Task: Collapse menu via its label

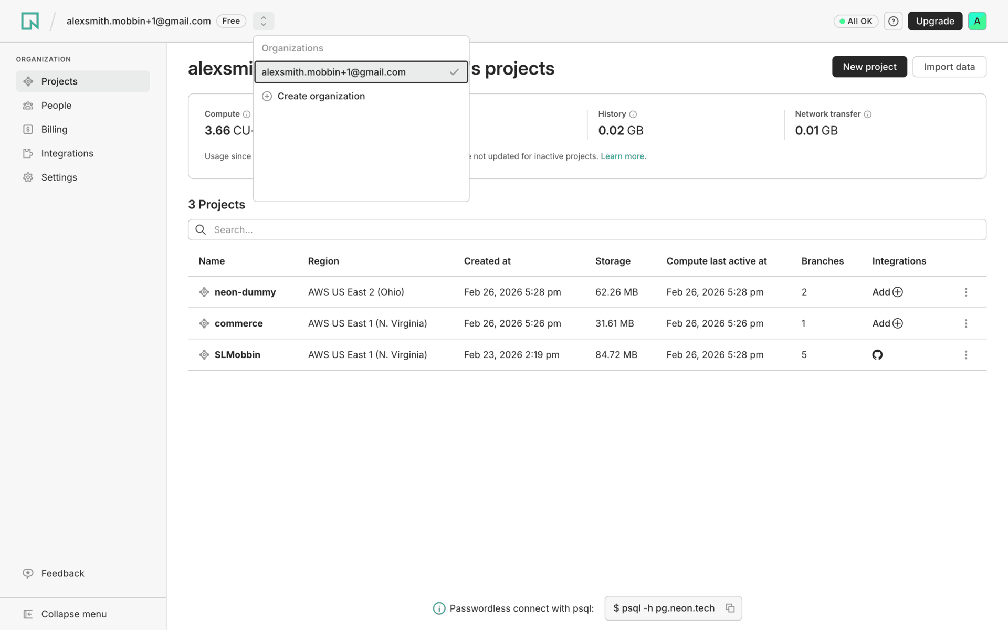Action: [74, 614]
